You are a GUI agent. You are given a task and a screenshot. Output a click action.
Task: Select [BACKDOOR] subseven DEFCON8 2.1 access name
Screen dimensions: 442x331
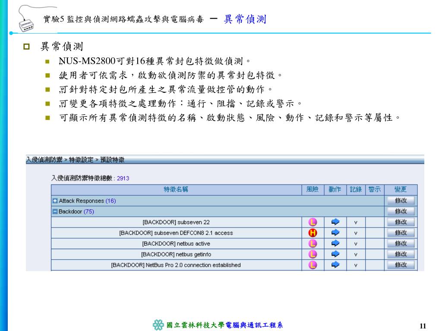coord(176,233)
